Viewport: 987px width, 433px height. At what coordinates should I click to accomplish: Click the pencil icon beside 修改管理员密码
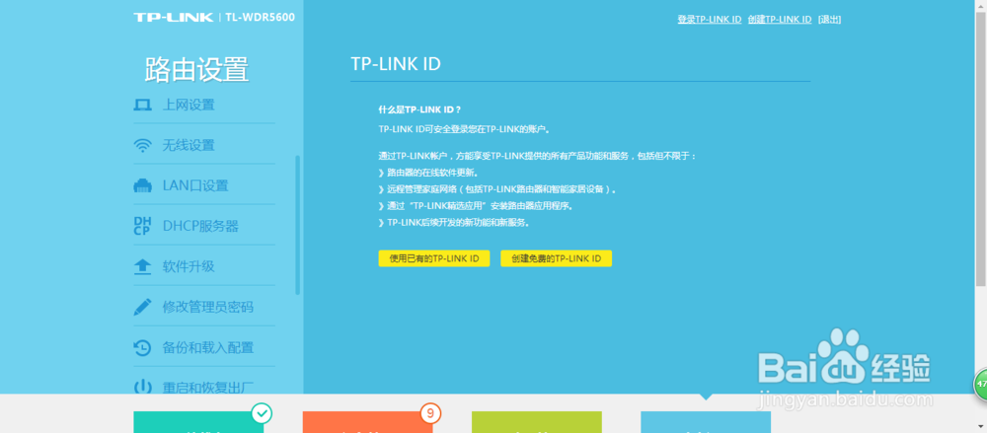[x=143, y=307]
